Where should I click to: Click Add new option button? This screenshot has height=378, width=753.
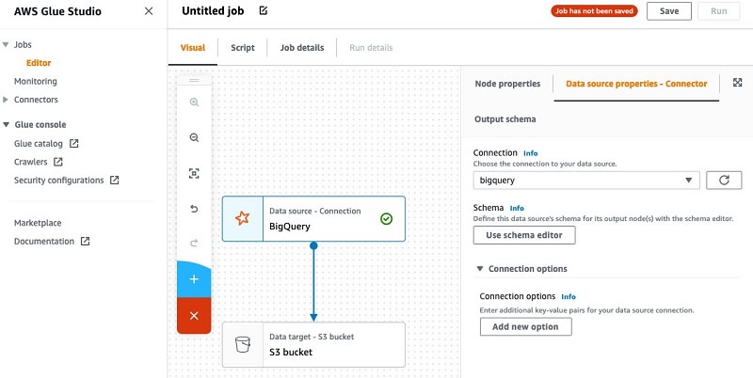tap(525, 326)
